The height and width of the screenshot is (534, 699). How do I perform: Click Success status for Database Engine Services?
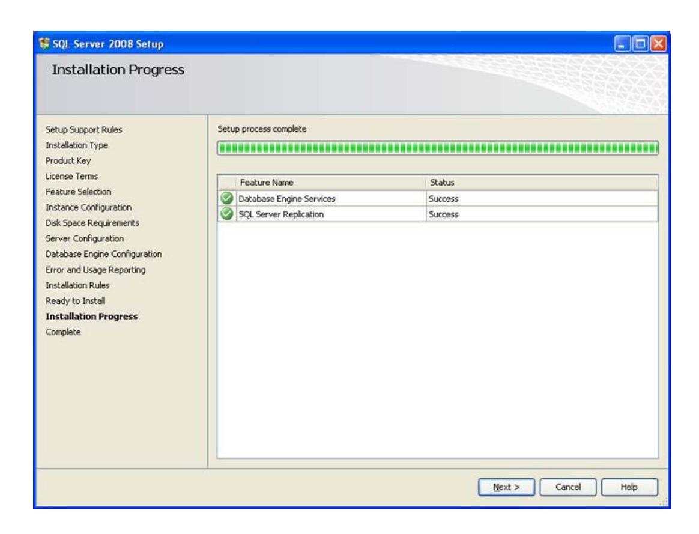[x=443, y=199]
